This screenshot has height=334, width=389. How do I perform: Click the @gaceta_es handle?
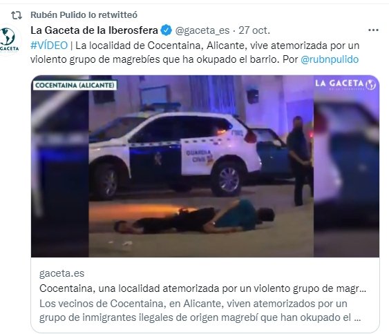[x=202, y=30]
